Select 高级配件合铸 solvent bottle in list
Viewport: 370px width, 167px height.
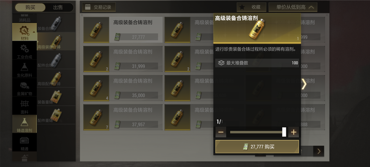(x=56, y=78)
